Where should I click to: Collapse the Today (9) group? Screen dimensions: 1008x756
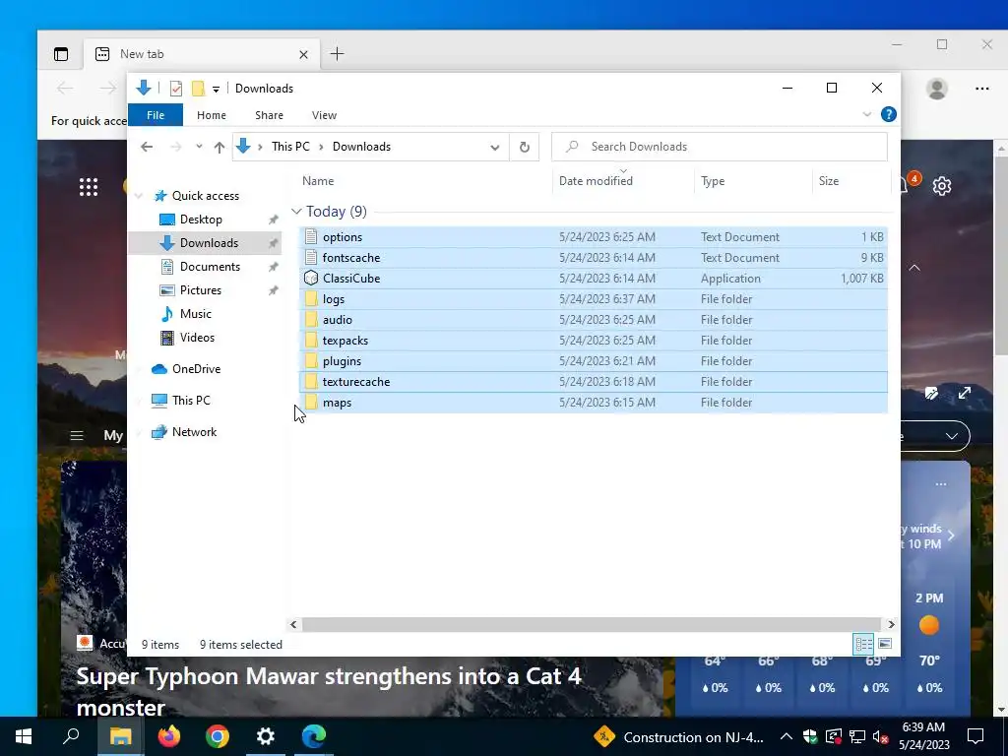tap(296, 212)
